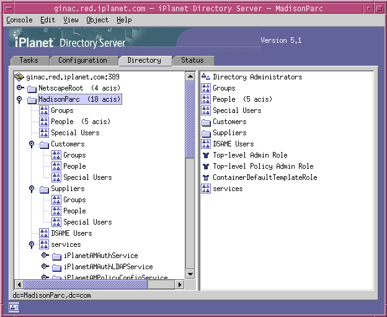This screenshot has height=317, width=387.
Task: Click the DSAME Users icon in the right pane
Action: (206, 144)
